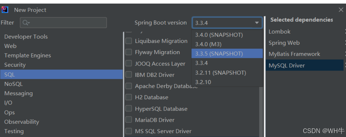Screen dimensions: 346x137
Task: Select the Ops category
Action: 61,112
